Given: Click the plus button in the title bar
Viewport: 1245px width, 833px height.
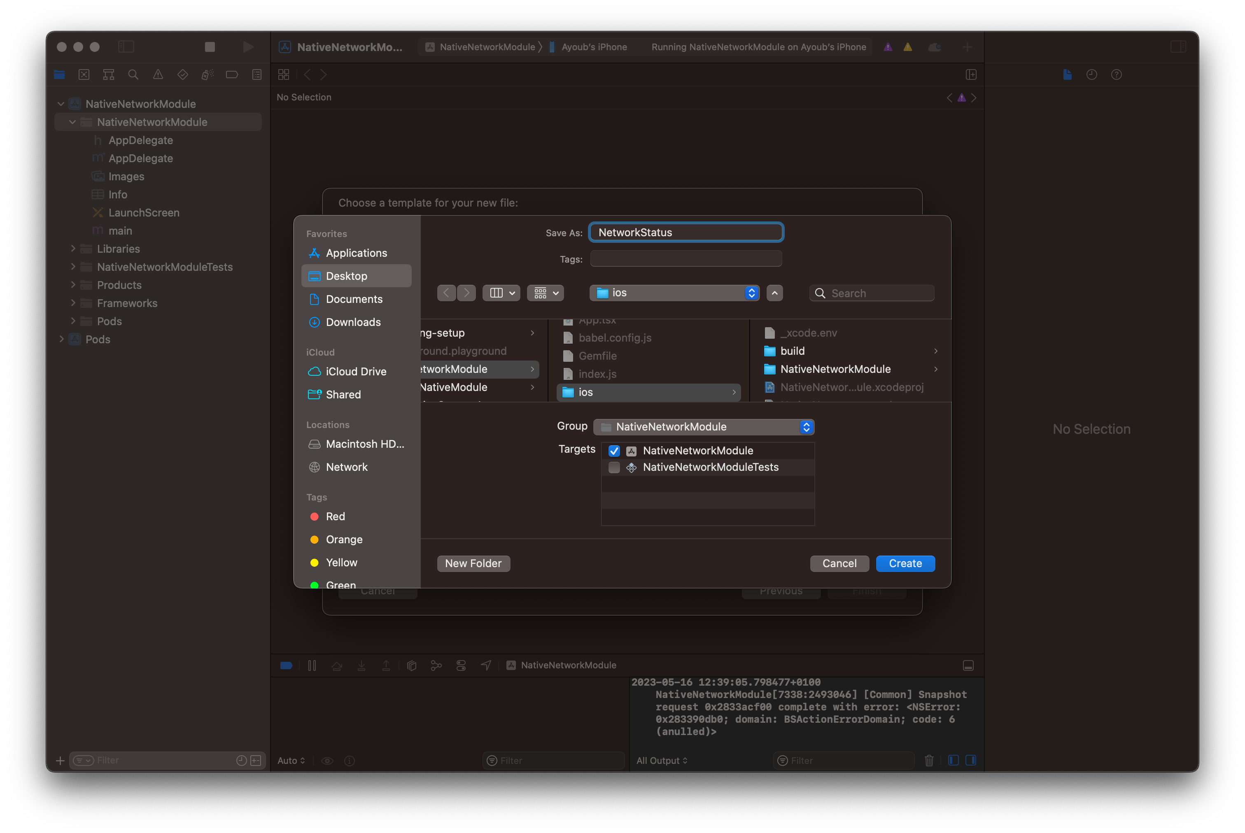Looking at the screenshot, I should 967,47.
